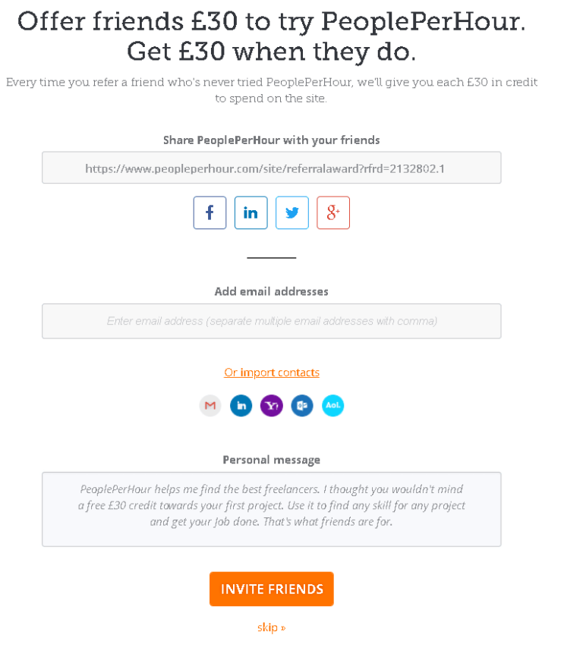
Task: Share referral link on Twitter
Action: [291, 213]
